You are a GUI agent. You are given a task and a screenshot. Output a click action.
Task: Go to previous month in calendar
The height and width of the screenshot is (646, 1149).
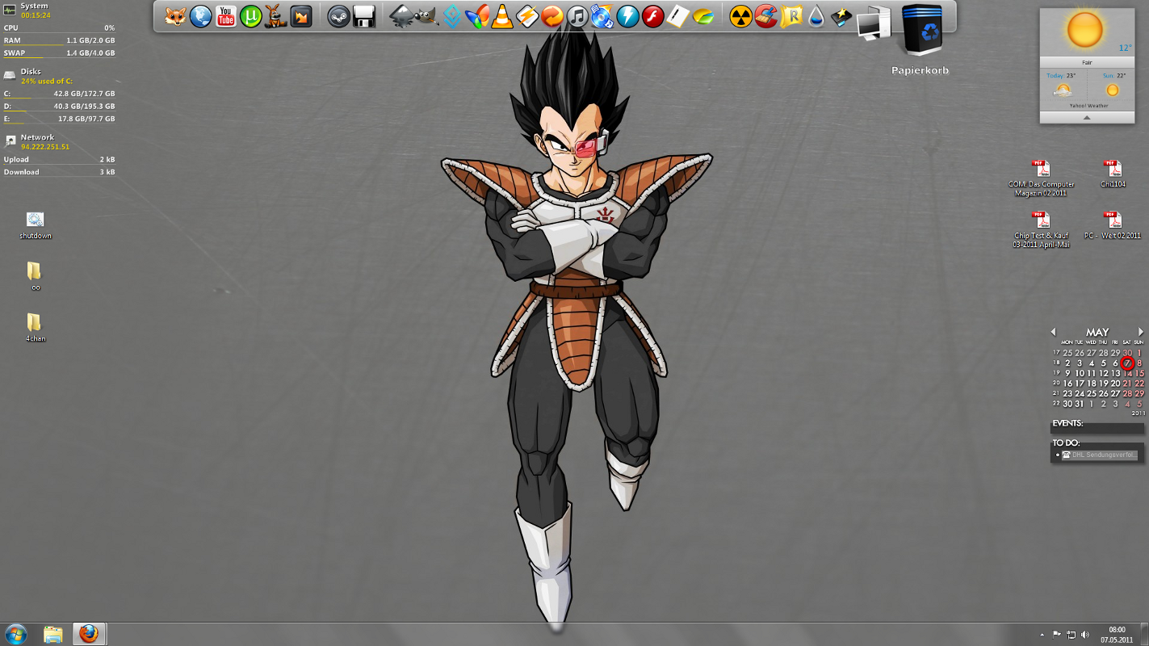click(1053, 332)
